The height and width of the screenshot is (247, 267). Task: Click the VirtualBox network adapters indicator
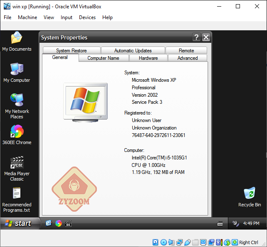tap(180, 242)
